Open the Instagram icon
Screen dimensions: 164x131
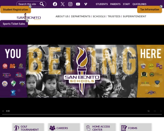[70, 4]
